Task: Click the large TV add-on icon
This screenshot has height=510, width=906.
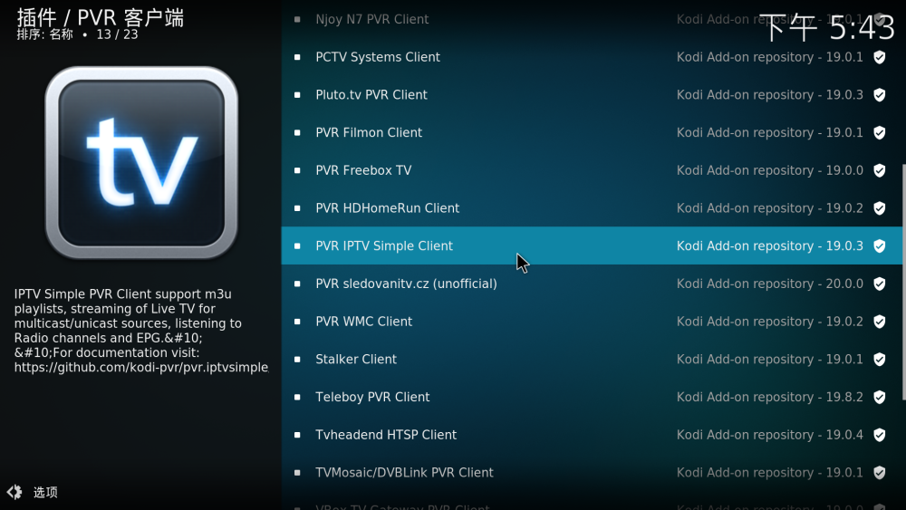Action: (141, 163)
